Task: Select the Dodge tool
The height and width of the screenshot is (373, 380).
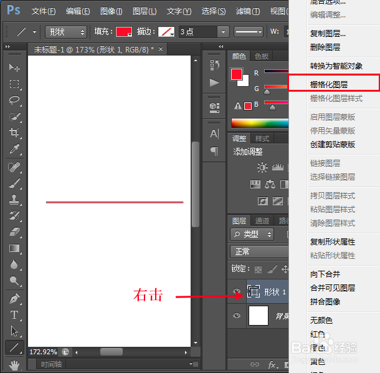Action: coord(14,281)
